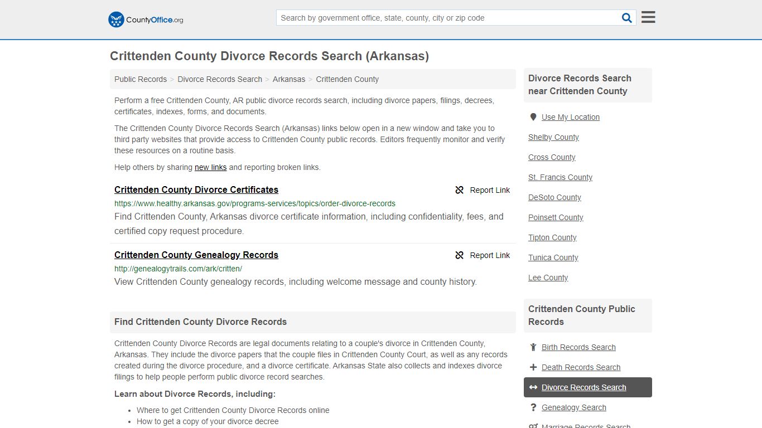Click the magnifying glass search icon
This screenshot has height=428, width=762.
[627, 18]
